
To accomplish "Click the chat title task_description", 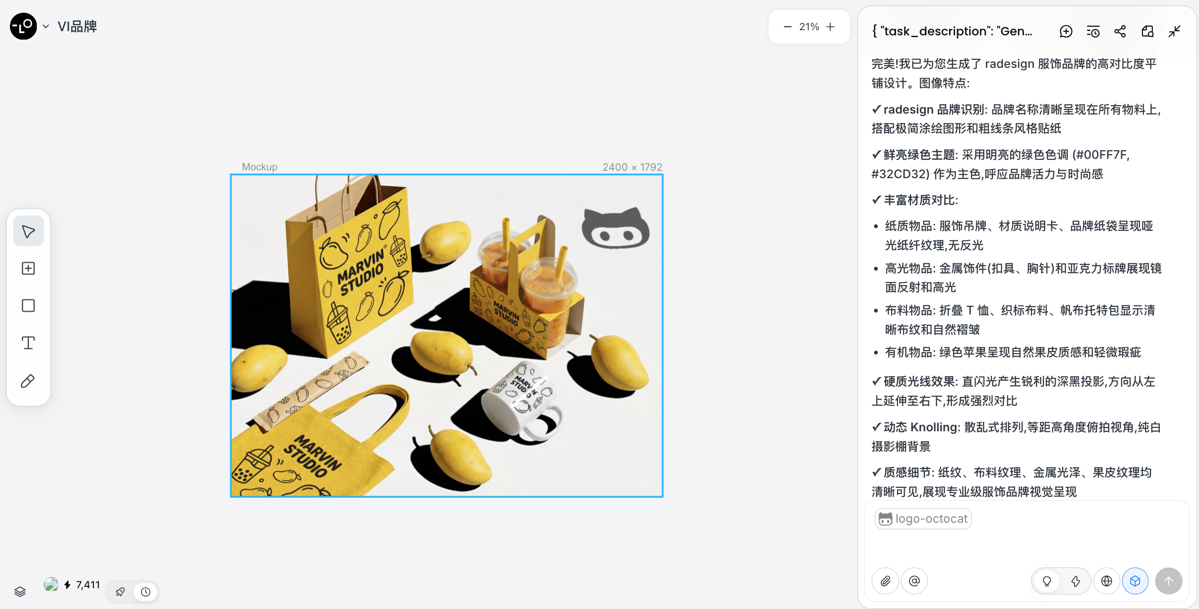I will coord(952,31).
